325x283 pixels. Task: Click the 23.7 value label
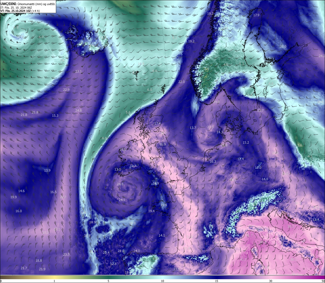coord(260,110)
